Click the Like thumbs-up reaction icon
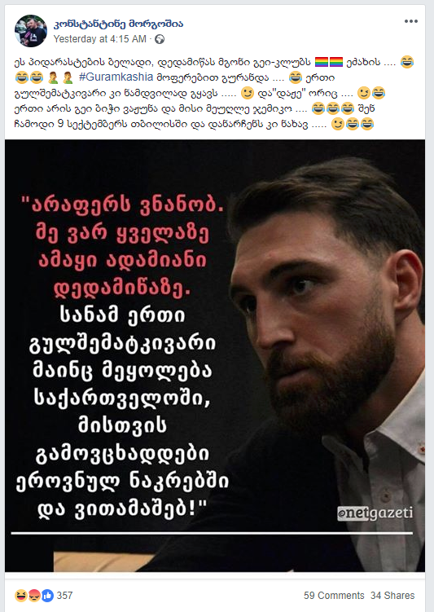This screenshot has width=434, height=612. 47,596
